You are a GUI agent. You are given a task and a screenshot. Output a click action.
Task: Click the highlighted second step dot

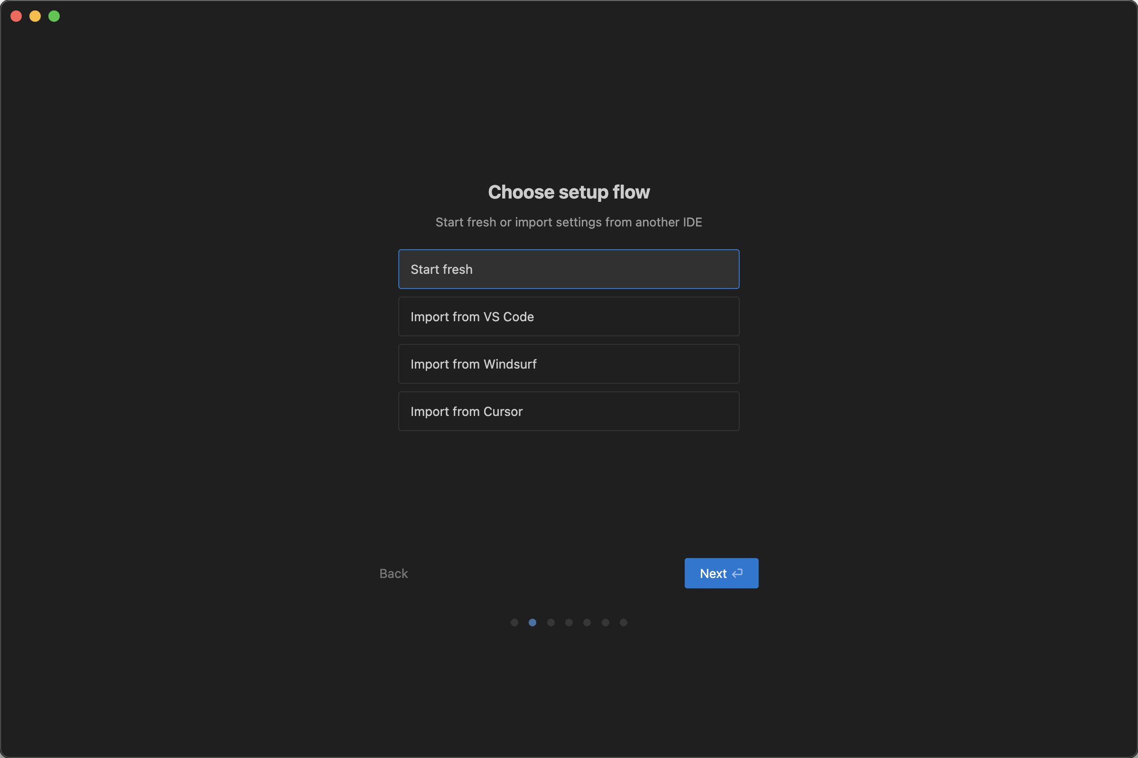[x=532, y=623]
